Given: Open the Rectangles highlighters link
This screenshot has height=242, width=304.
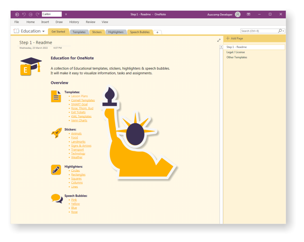Looking at the screenshot, I should [78, 175].
